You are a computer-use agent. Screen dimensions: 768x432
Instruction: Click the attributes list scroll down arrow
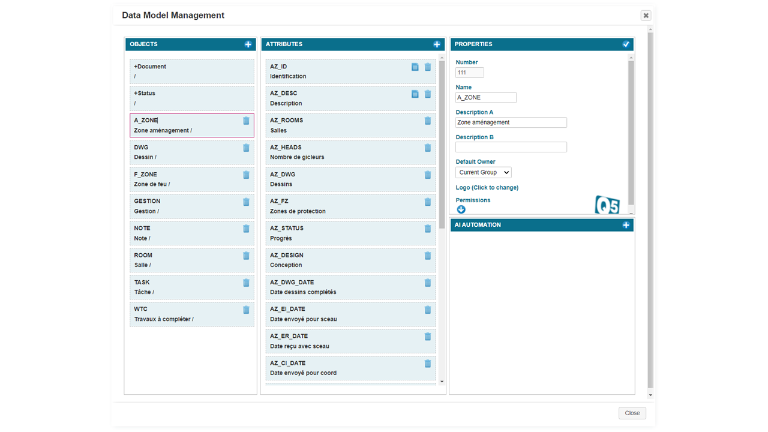tap(442, 382)
